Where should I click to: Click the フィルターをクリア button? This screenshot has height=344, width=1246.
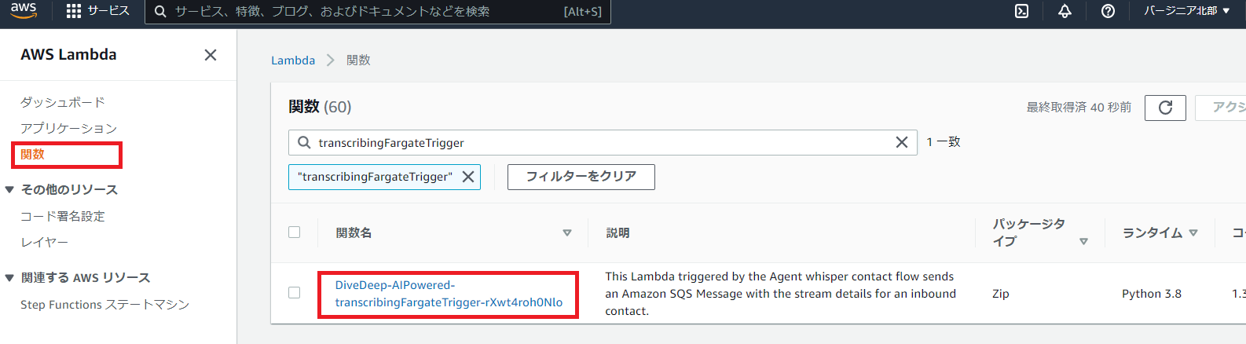[x=581, y=177]
